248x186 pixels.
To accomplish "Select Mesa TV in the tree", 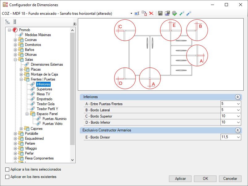I will pos(43,94).
